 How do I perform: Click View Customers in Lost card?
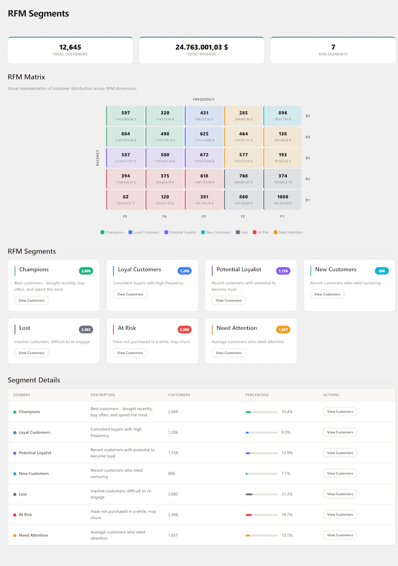tap(31, 353)
